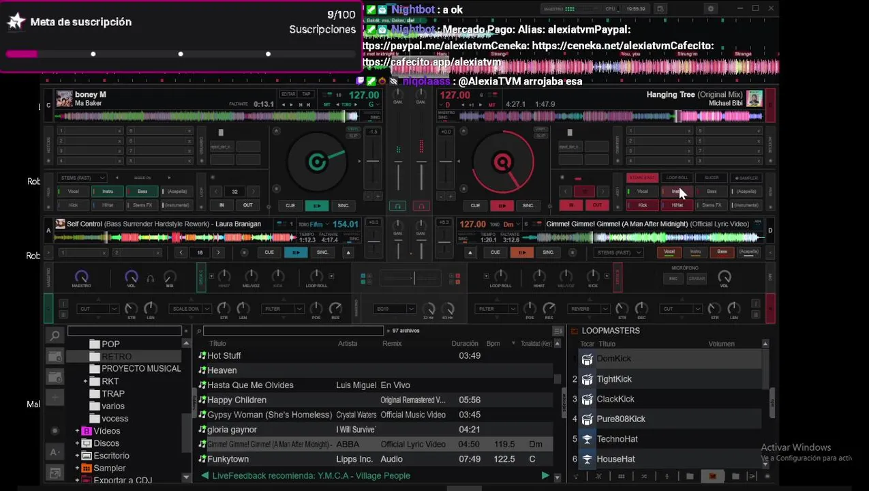
Task: Click pitch plus button on deck C
Action: tap(378, 196)
